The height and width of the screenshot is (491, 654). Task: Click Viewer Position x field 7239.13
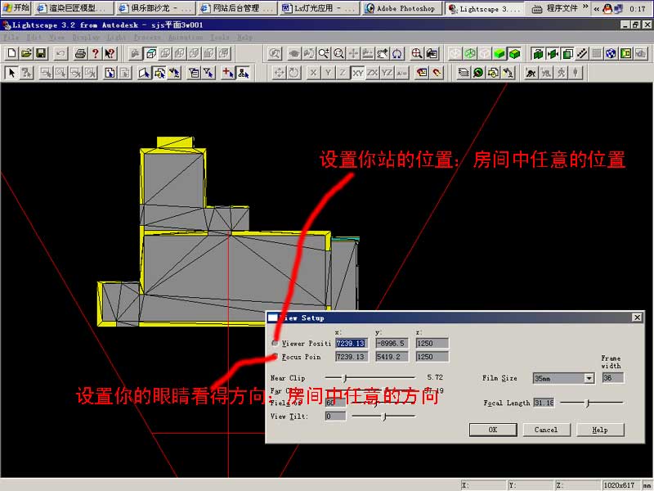(x=352, y=344)
